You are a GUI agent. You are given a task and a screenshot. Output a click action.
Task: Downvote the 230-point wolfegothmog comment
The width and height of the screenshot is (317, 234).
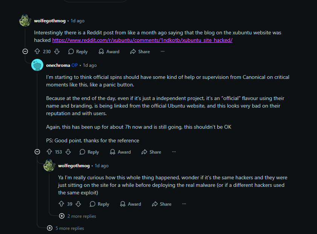coord(56,52)
